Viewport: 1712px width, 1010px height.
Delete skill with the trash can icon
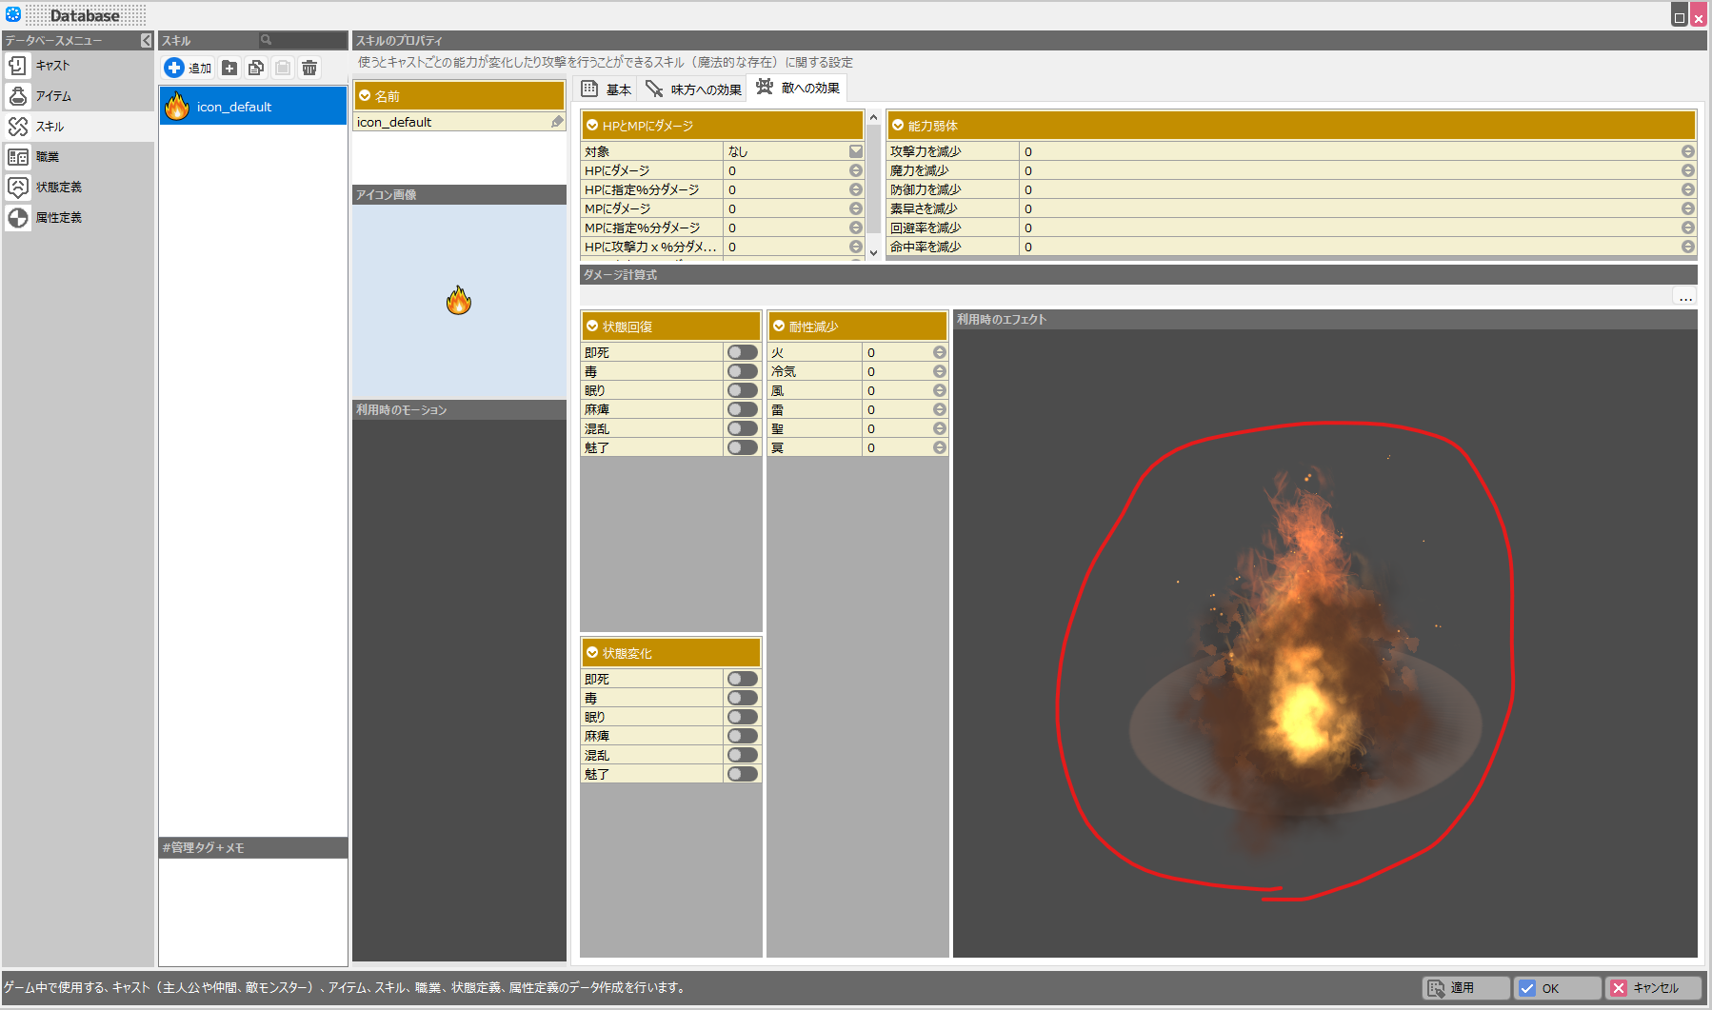coord(309,68)
